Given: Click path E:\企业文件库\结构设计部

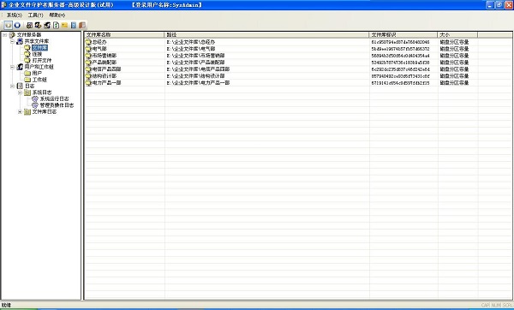Looking at the screenshot, I should [195, 76].
